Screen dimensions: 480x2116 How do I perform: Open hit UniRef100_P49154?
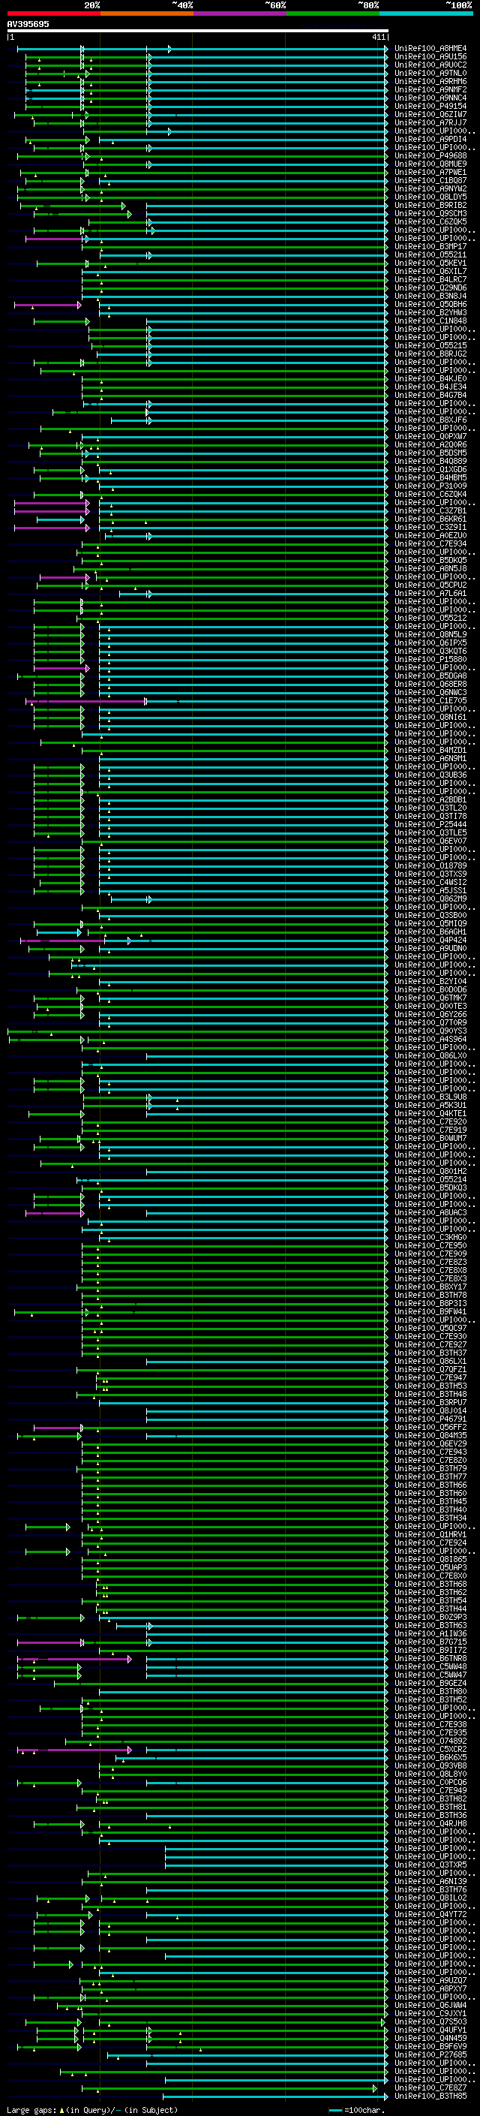tap(430, 107)
